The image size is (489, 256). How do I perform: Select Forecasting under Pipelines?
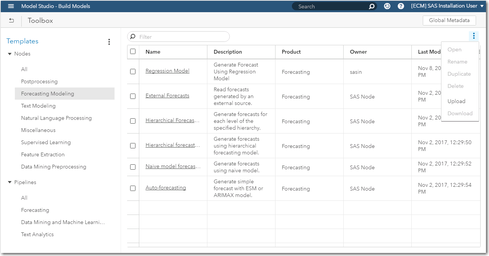[35, 210]
